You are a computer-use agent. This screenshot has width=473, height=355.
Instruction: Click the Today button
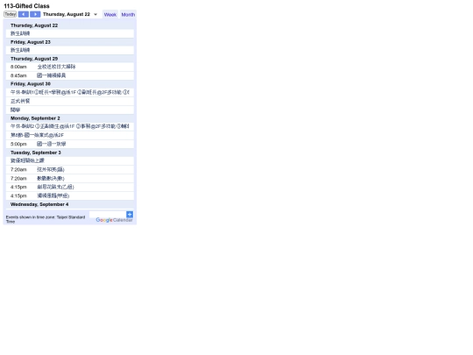(x=10, y=14)
